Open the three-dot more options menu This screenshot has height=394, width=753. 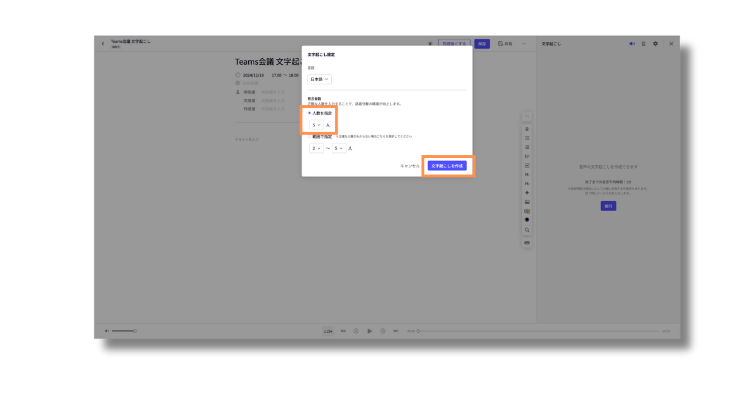pyautogui.click(x=524, y=44)
